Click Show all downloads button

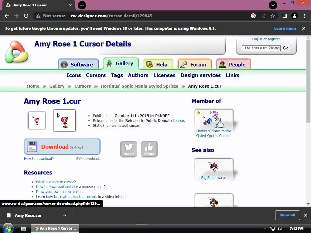coord(287,215)
